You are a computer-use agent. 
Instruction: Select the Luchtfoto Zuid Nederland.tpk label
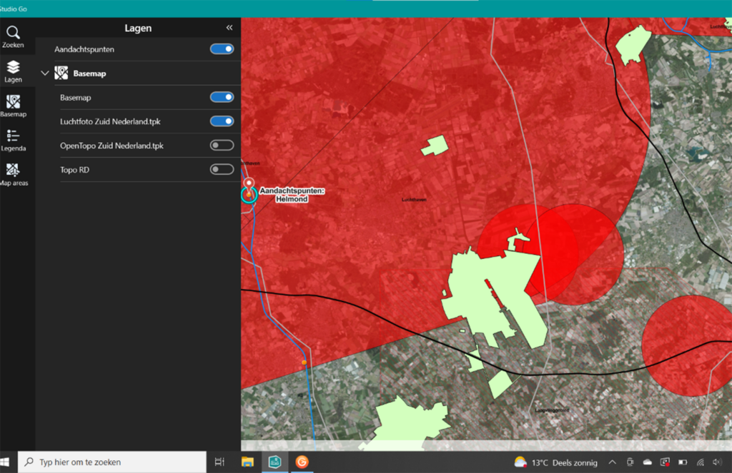[110, 121]
